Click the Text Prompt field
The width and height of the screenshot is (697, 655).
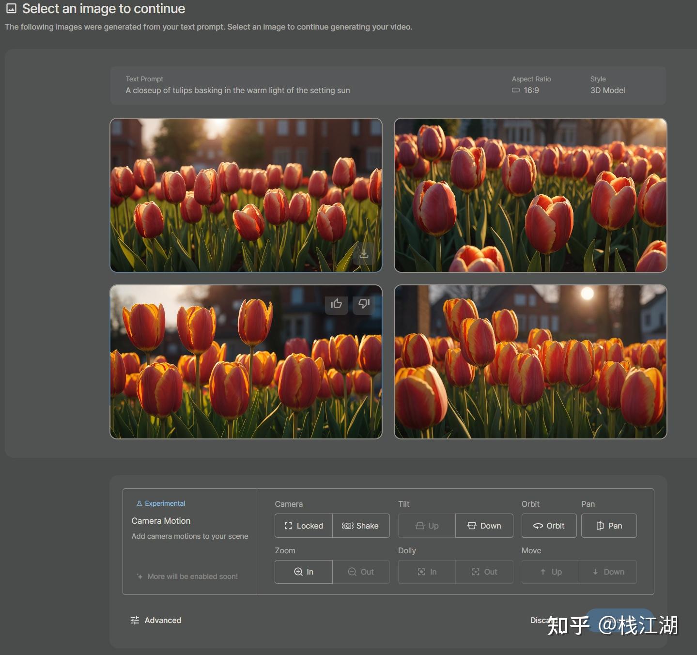pos(237,91)
